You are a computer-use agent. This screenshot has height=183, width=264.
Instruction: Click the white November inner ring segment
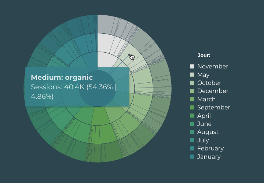click(x=105, y=60)
